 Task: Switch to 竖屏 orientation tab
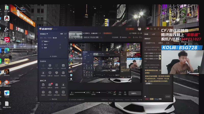coord(65,34)
